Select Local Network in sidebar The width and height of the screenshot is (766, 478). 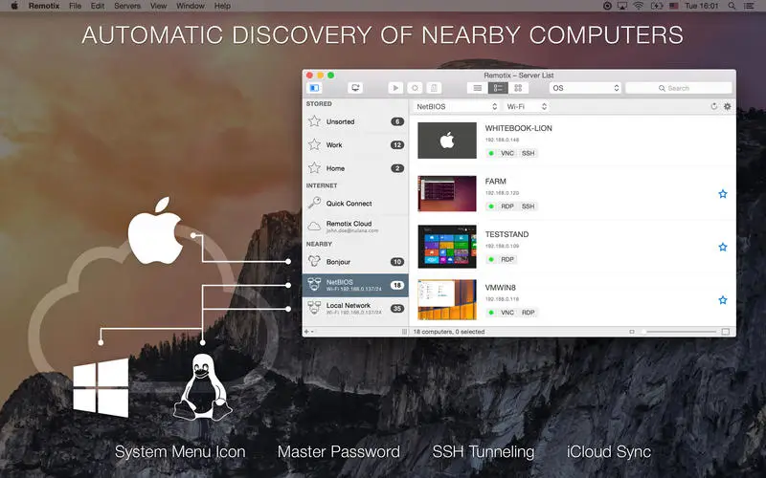pyautogui.click(x=355, y=308)
